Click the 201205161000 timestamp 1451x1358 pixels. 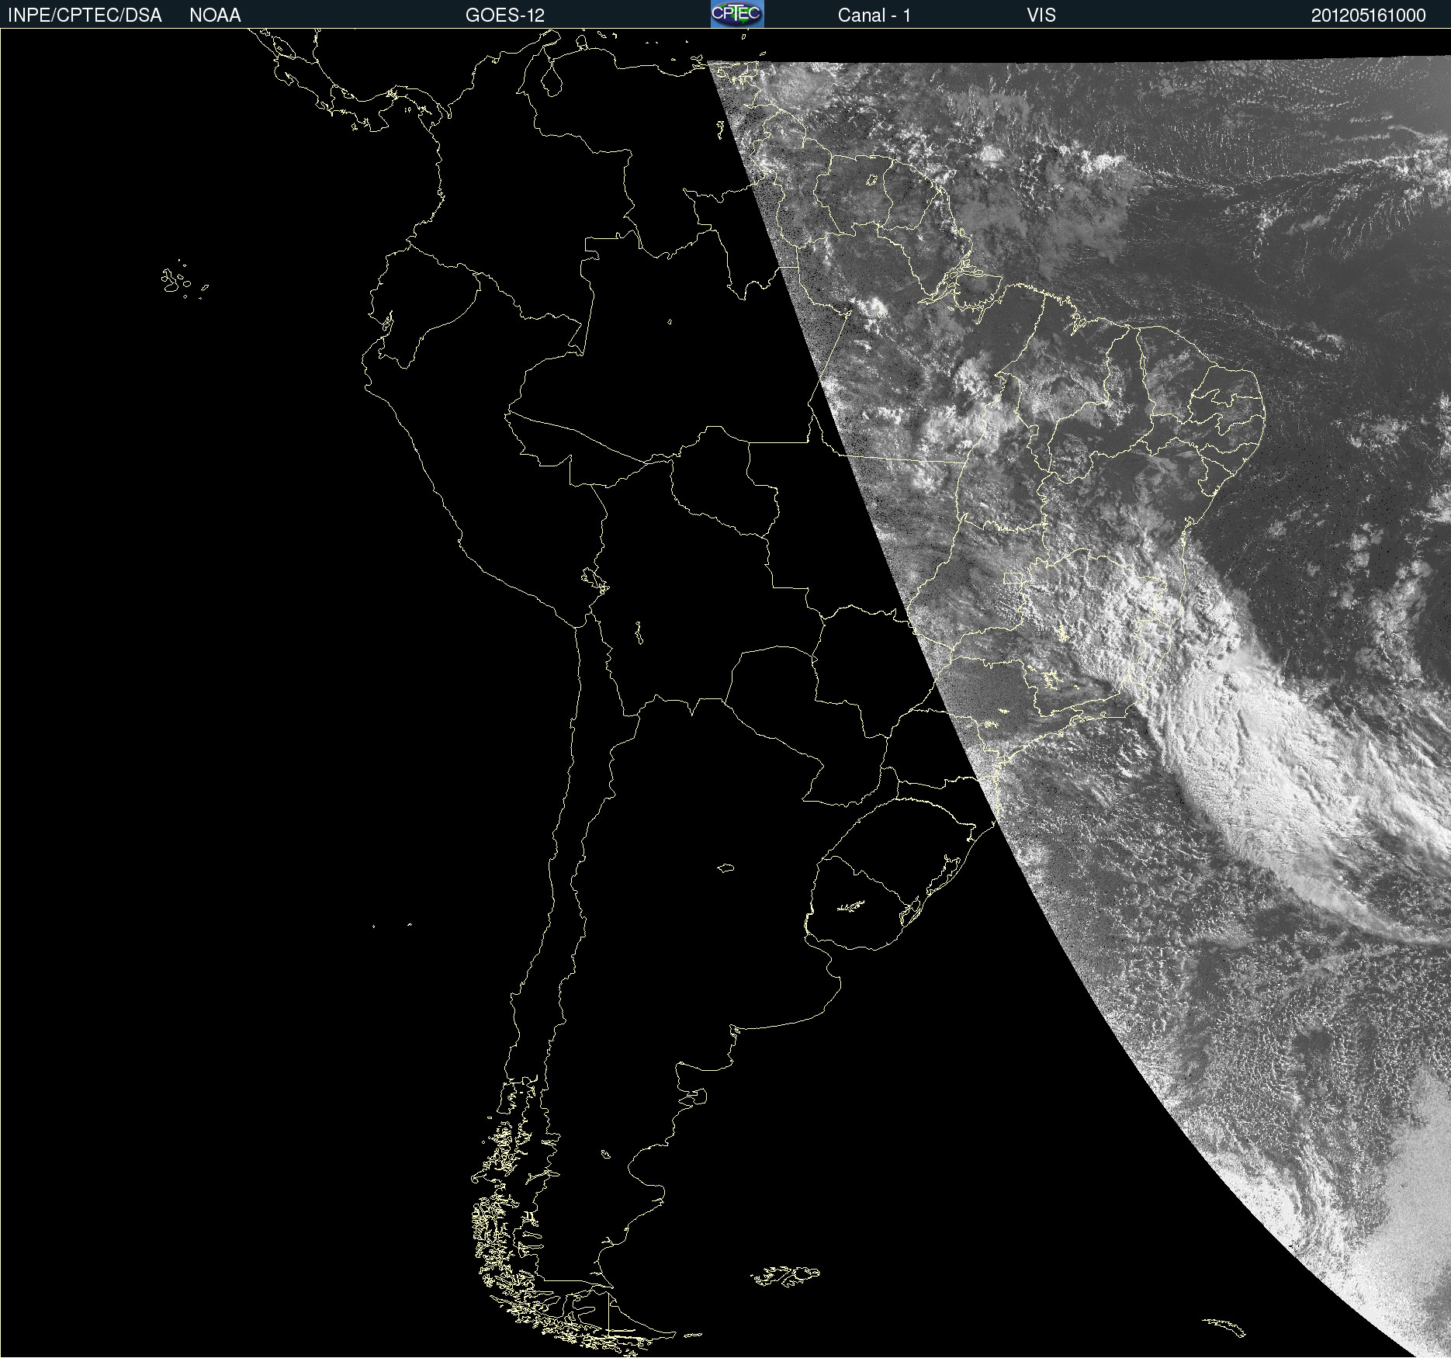coord(1368,16)
